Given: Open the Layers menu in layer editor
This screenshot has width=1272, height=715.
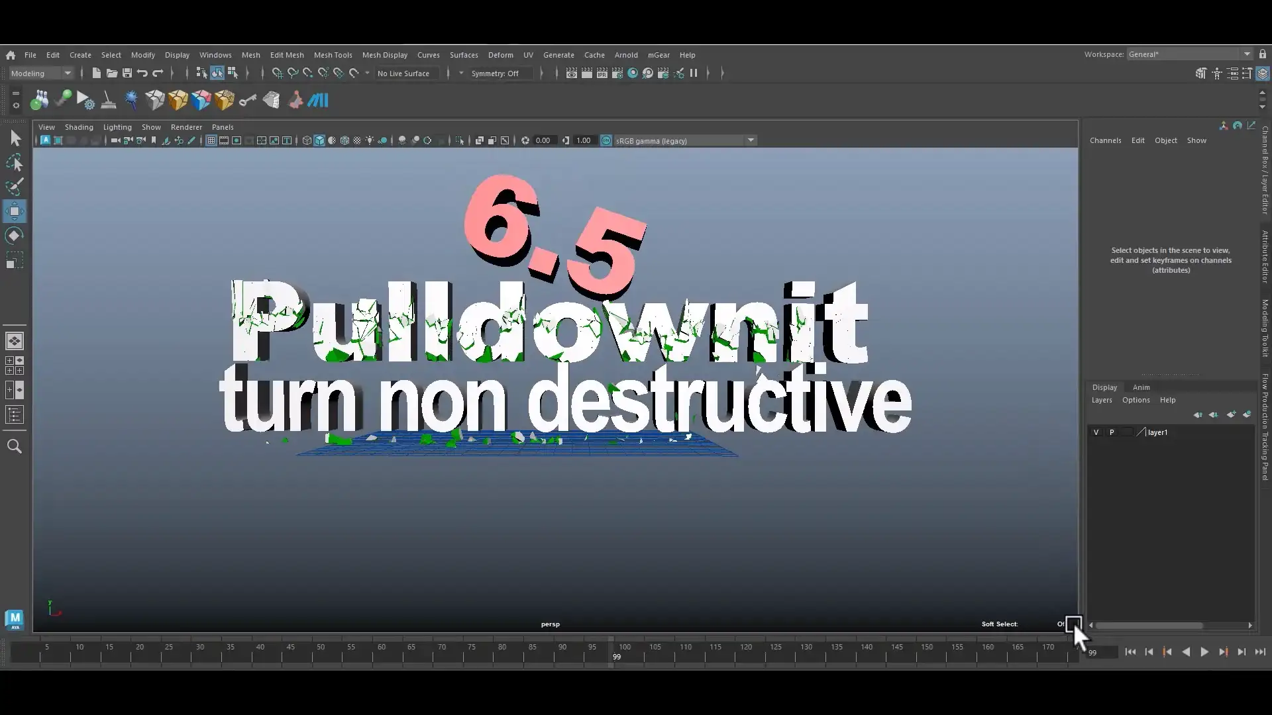Looking at the screenshot, I should (x=1102, y=400).
